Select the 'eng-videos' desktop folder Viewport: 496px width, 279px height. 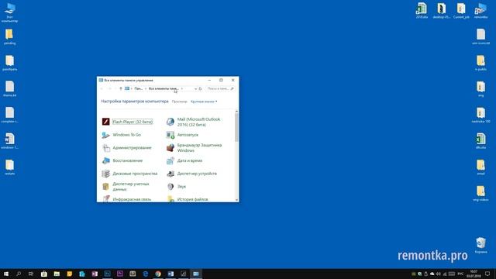pyautogui.click(x=480, y=193)
